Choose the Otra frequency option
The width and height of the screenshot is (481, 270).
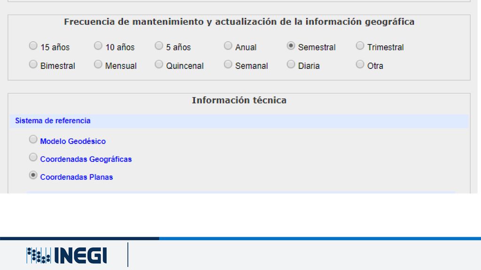click(x=360, y=64)
